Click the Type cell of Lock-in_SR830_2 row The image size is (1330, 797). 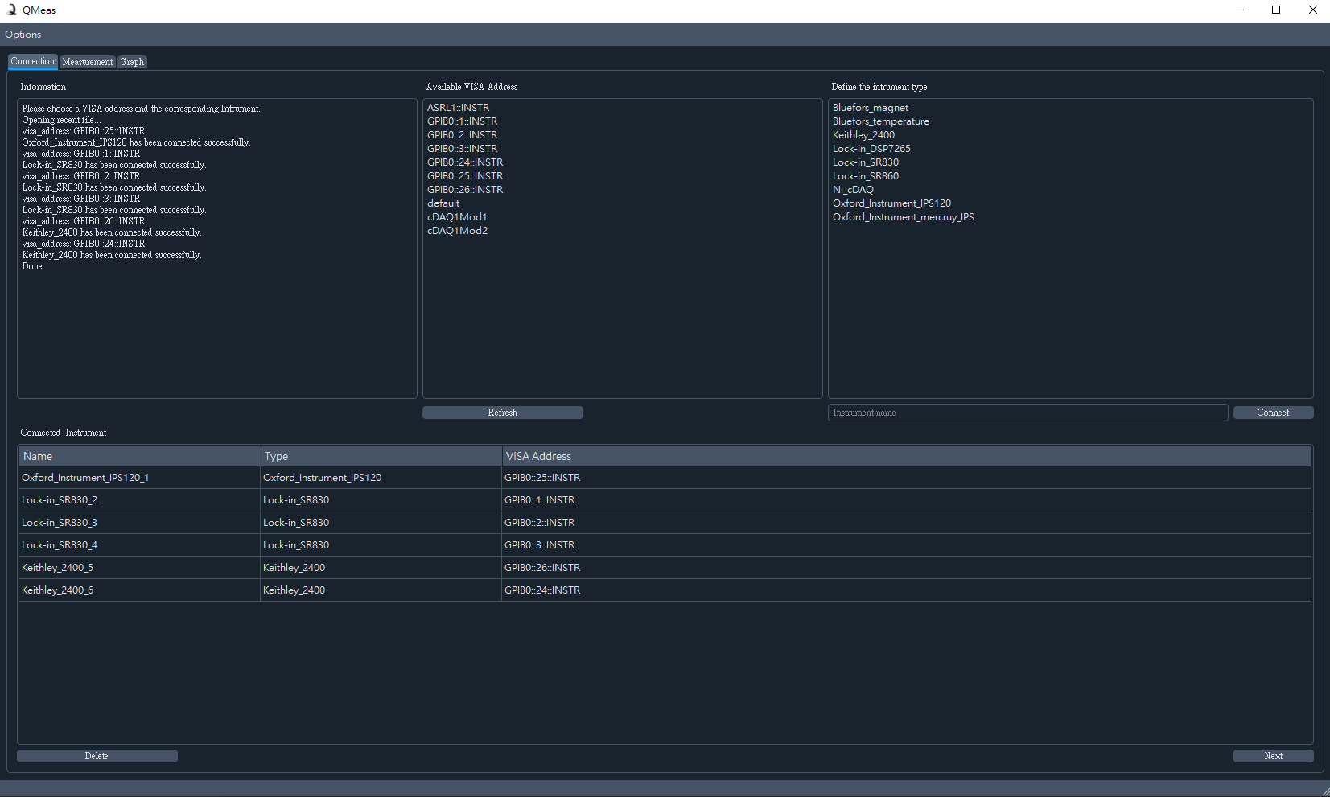point(381,500)
